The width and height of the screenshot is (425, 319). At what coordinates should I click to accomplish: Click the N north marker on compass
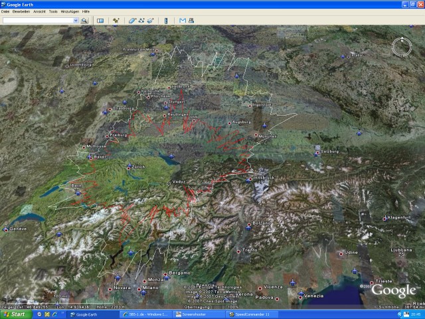[402, 40]
